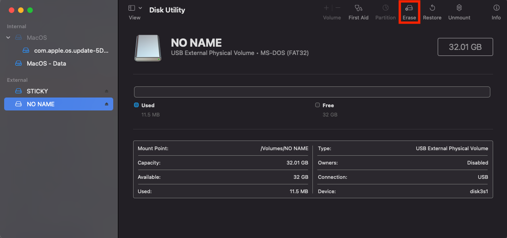Image resolution: width=507 pixels, height=238 pixels.
Task: Close the Disk Utility window
Action: (11, 10)
